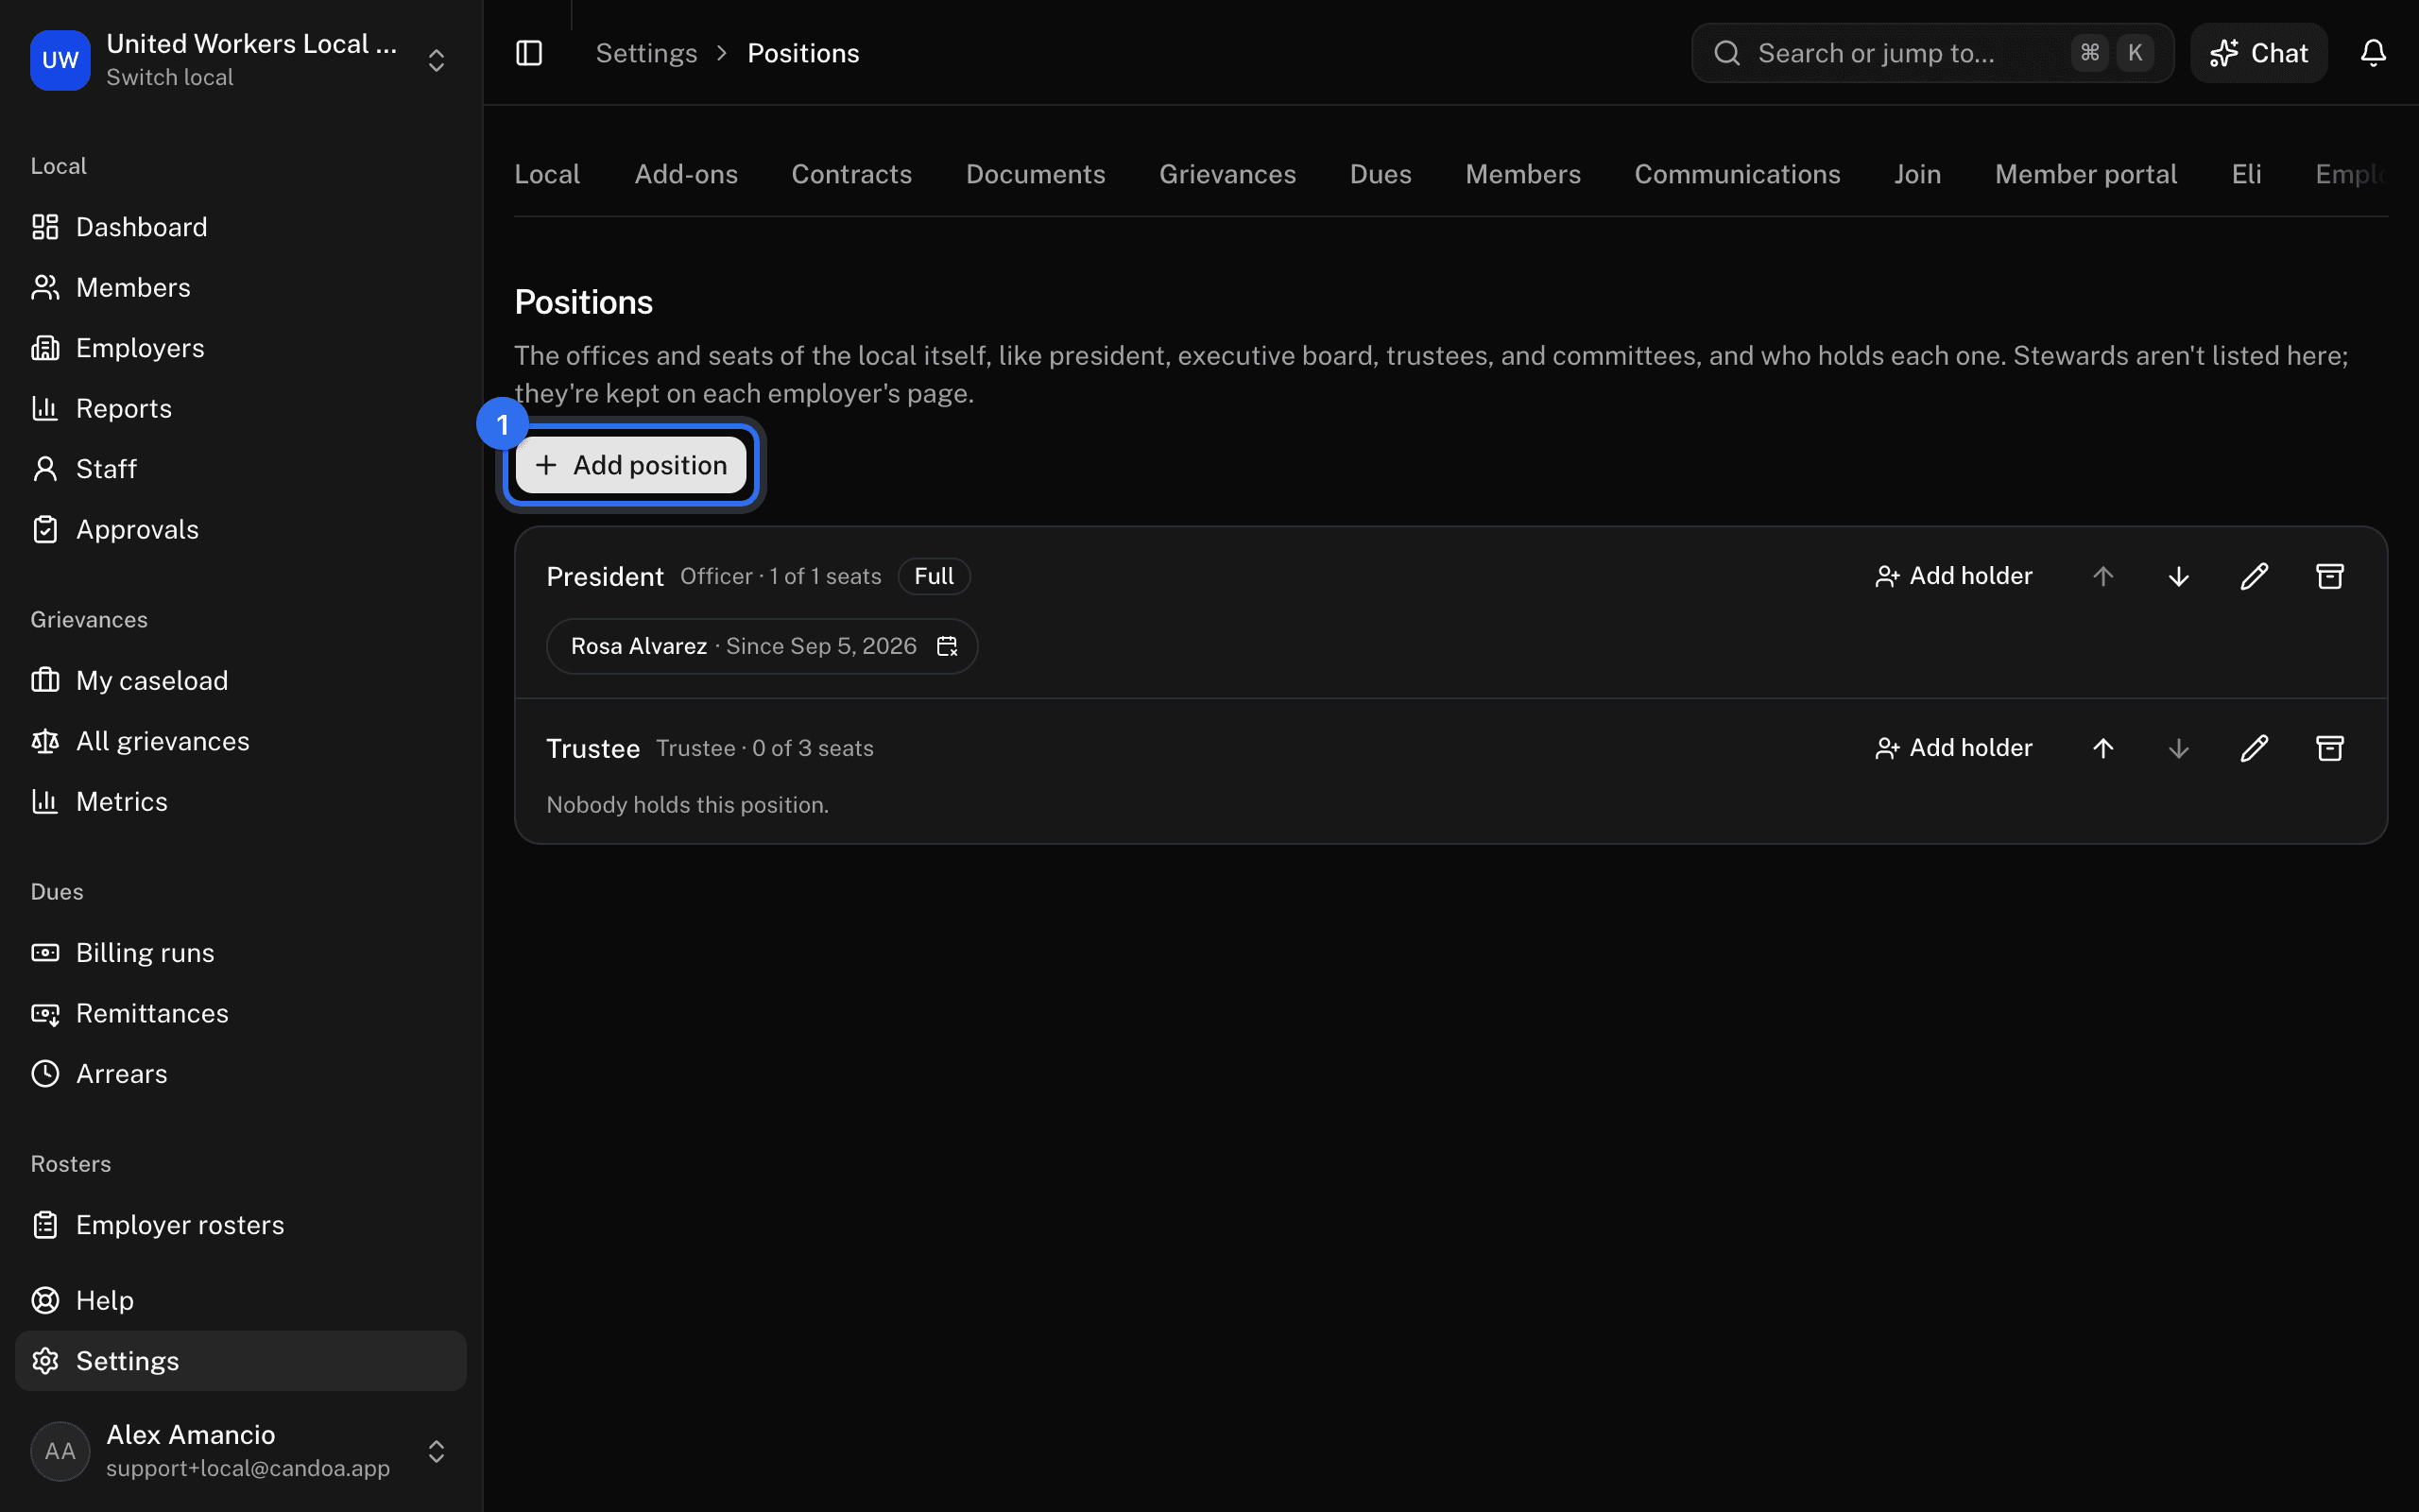Image resolution: width=2419 pixels, height=1512 pixels.
Task: Move Trustee position down
Action: click(x=2179, y=748)
